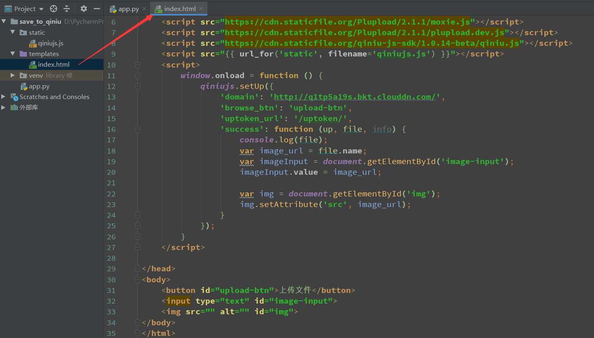
Task: Expand Scratches and Consoles arrow
Action: coord(4,97)
